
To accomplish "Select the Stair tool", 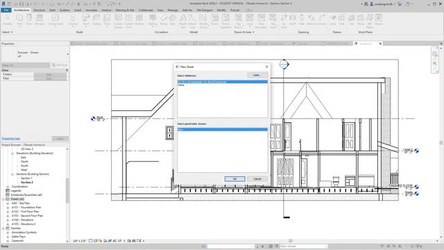I will [173, 20].
